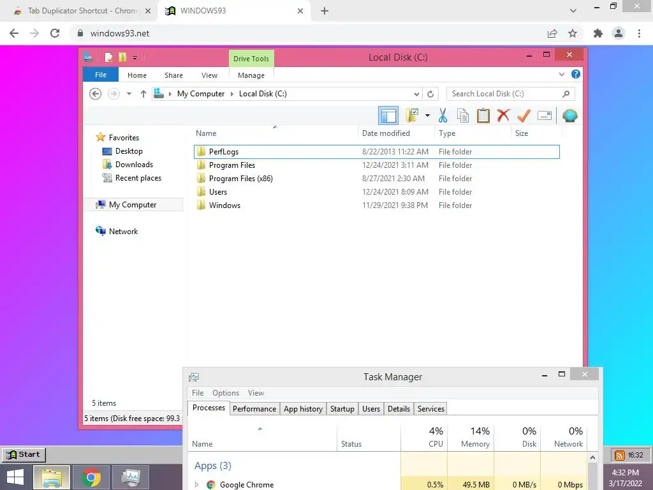Go back with Explorer back arrow
Screen dimensions: 653x490
pos(96,94)
